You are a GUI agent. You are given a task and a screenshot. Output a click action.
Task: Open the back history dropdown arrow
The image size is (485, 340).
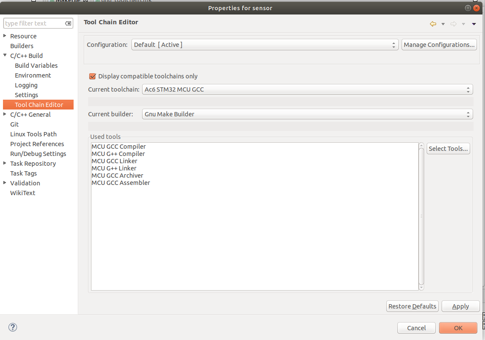[443, 24]
